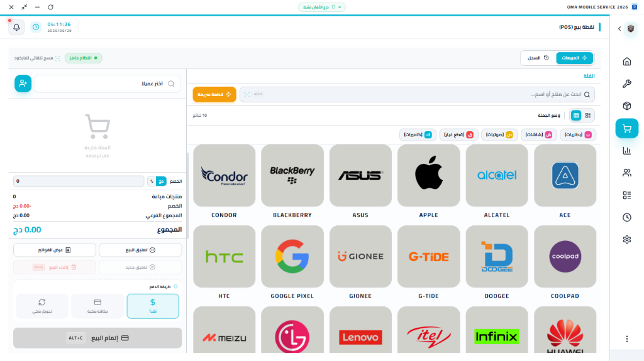Open the Home icon in right sidebar
The width and height of the screenshot is (644, 361).
point(627,62)
